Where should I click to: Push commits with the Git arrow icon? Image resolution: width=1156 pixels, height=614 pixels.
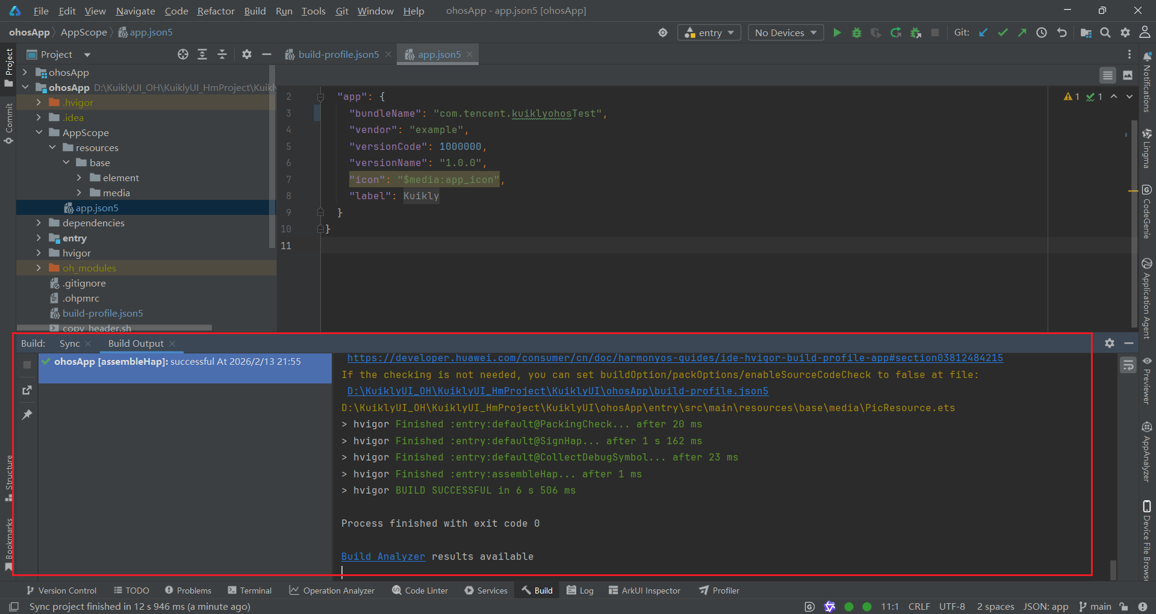point(1022,33)
